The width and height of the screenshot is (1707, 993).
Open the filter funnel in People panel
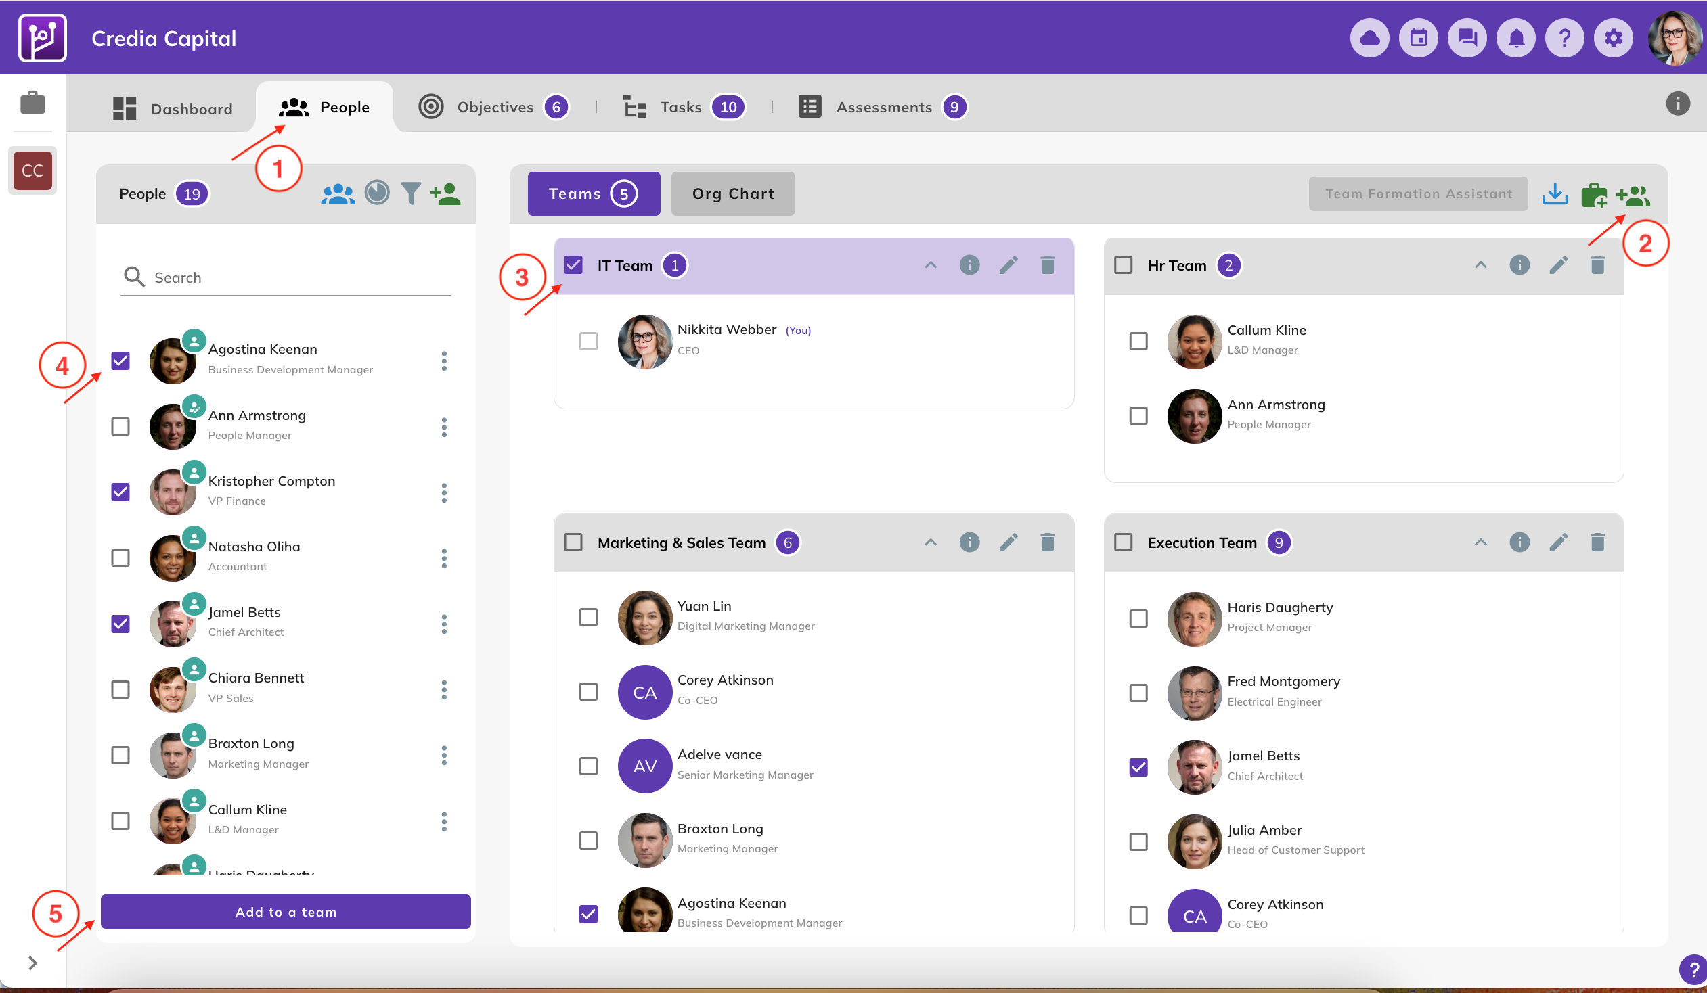pos(410,194)
